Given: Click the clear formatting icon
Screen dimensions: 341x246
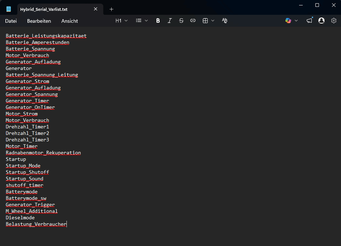Looking at the screenshot, I should point(225,21).
